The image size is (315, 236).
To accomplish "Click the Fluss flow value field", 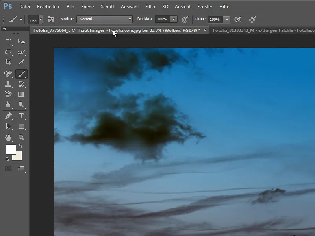I will point(215,19).
